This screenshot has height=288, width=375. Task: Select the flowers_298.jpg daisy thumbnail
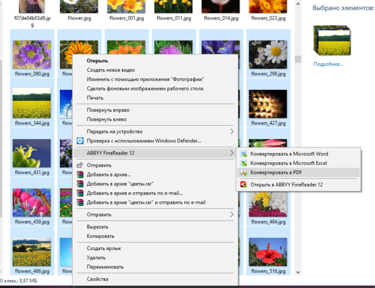pos(267,55)
